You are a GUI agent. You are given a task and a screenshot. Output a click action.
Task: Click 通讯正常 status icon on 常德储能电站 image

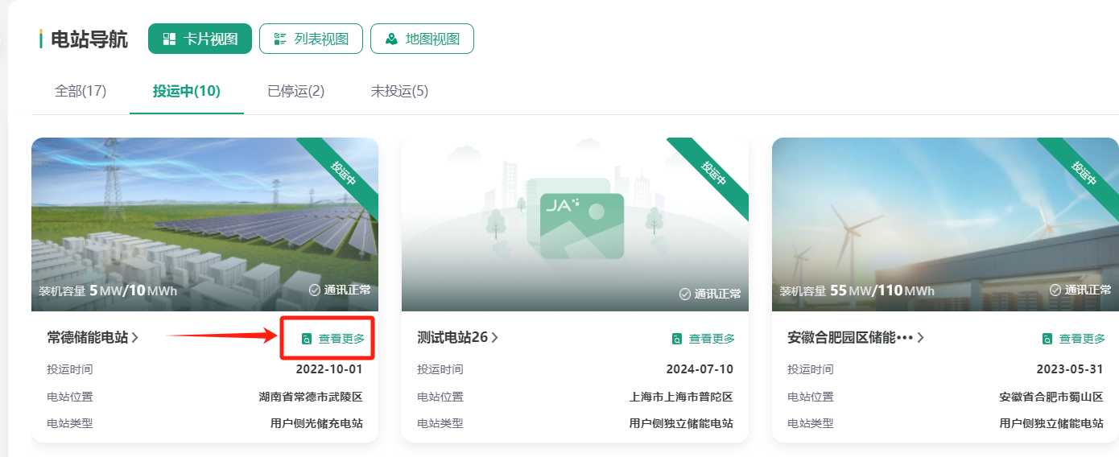tap(315, 290)
